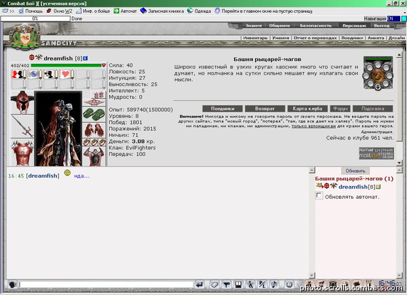Open the Персонаж top menu

click(354, 25)
